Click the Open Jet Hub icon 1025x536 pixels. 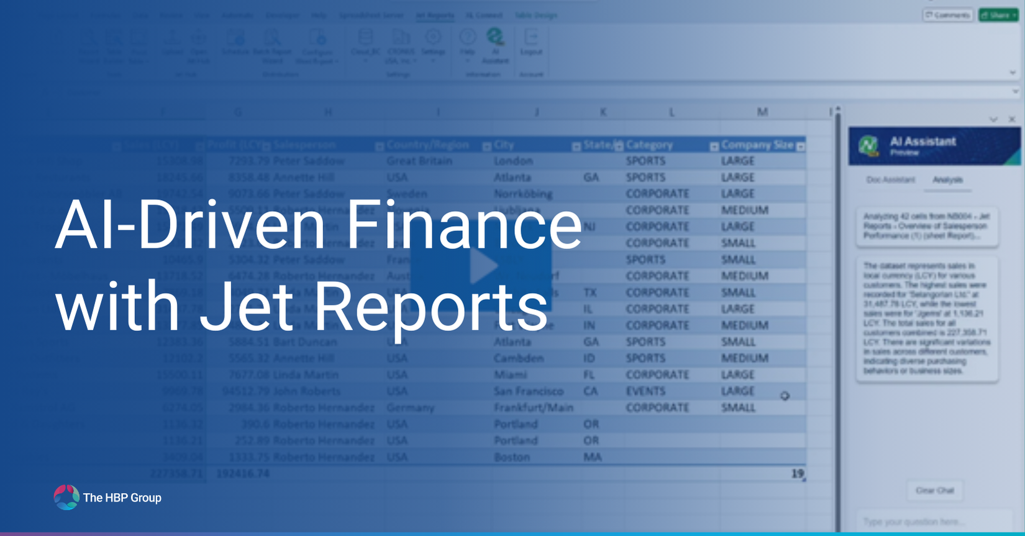pyautogui.click(x=199, y=46)
